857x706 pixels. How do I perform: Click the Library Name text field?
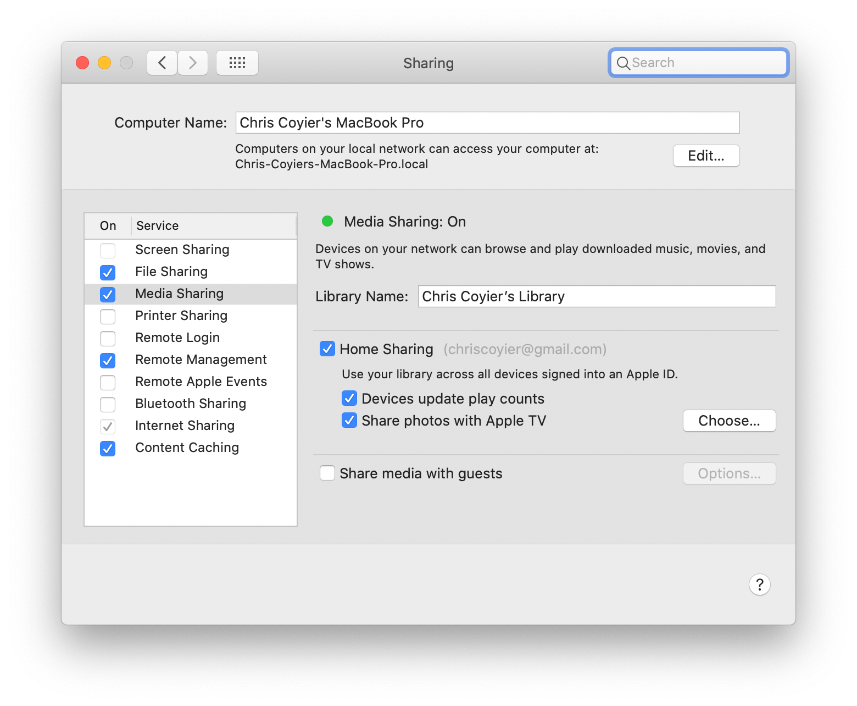[597, 296]
